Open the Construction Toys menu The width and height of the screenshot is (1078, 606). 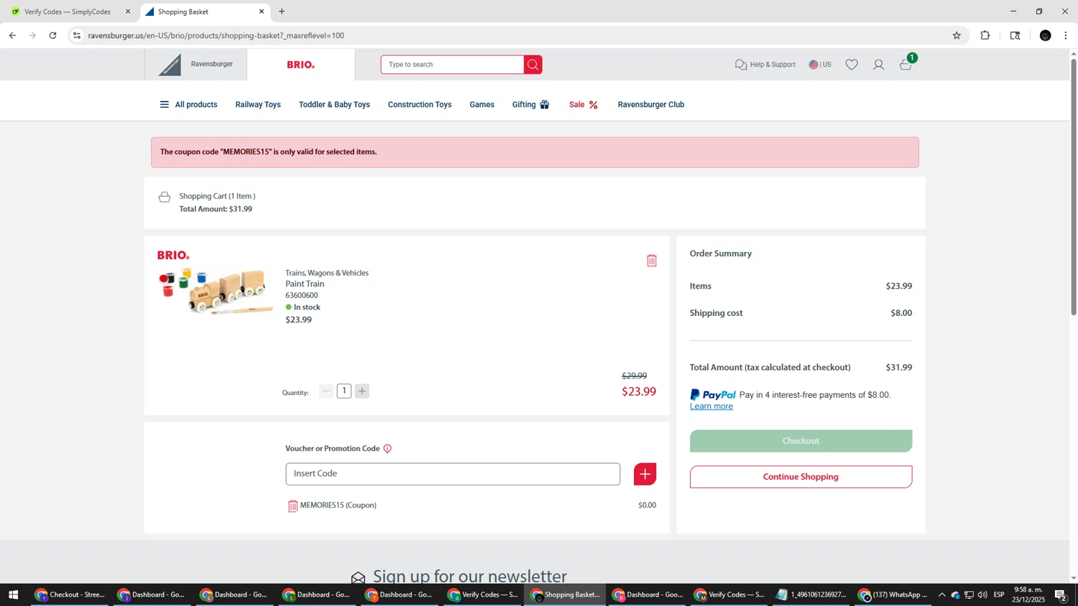420,105
